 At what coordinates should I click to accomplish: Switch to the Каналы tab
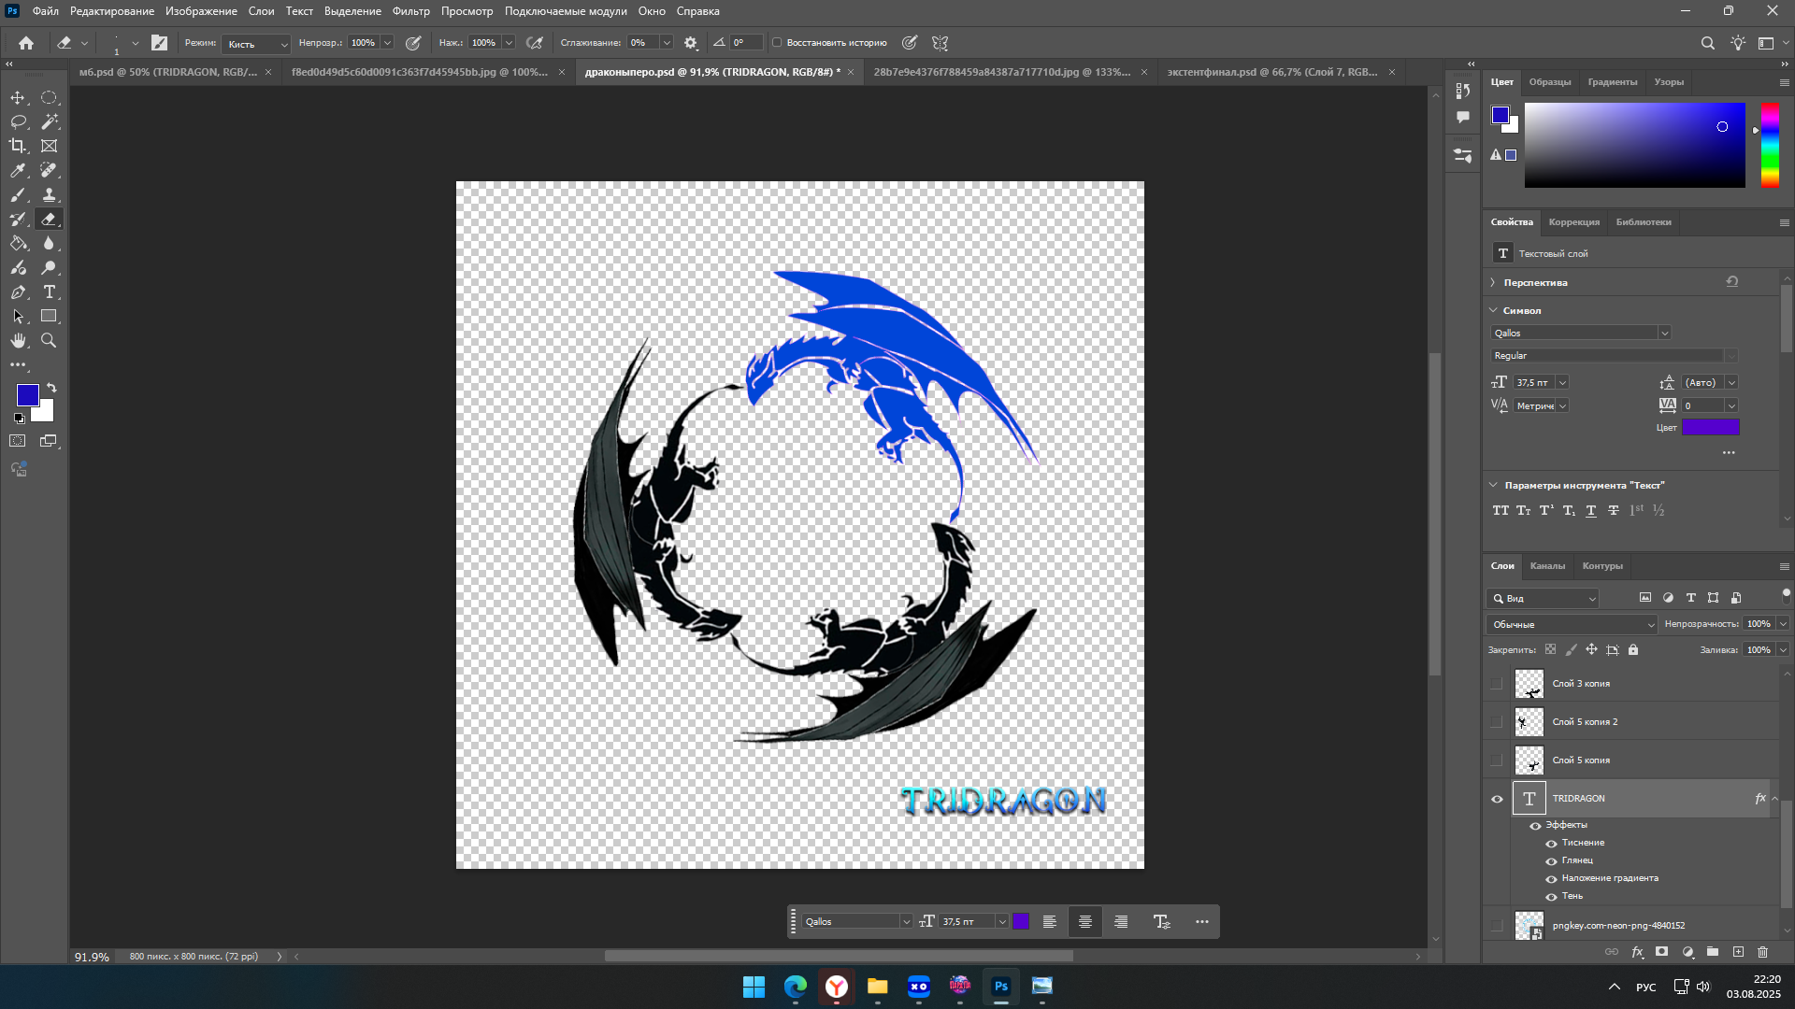[x=1546, y=566]
